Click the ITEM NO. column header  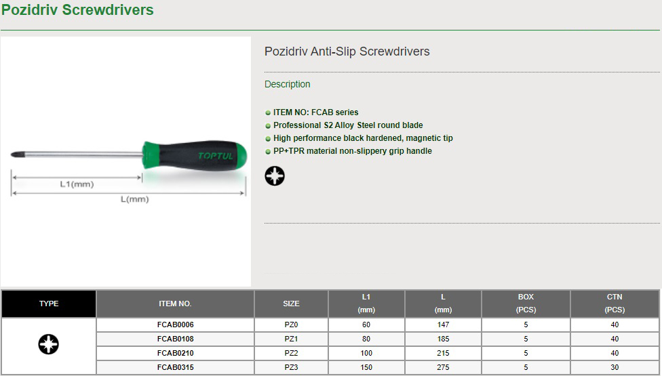pos(175,304)
